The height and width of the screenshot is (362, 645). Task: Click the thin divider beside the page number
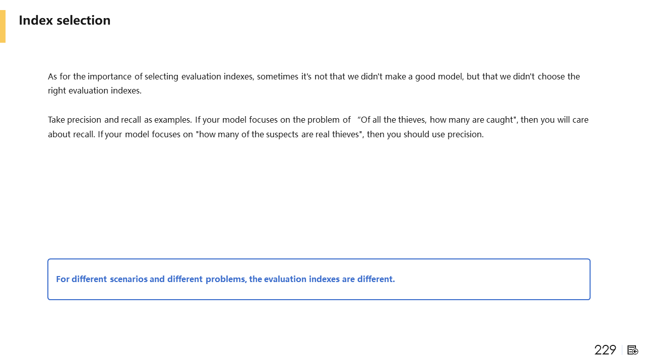coord(622,350)
